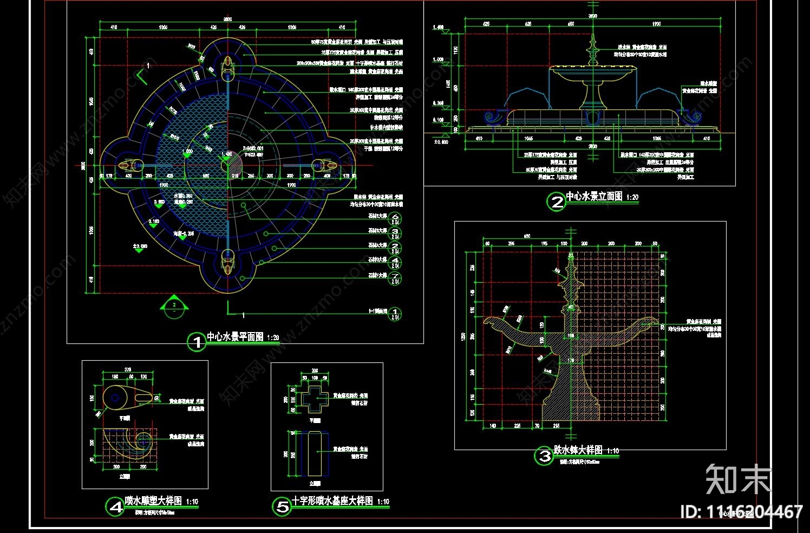Click the green circled number 3 drawing marker

click(544, 456)
